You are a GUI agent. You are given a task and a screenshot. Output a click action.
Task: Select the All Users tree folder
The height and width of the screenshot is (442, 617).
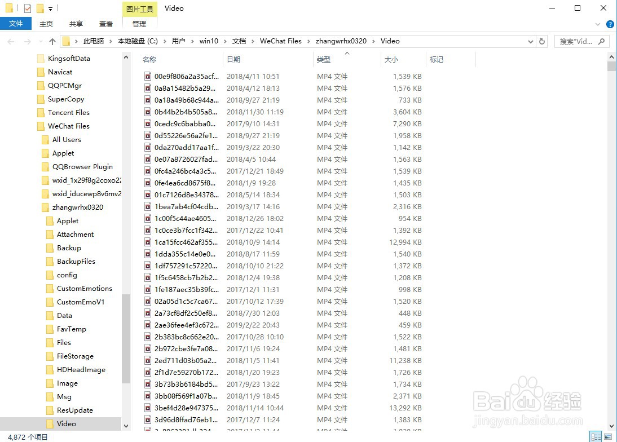67,140
